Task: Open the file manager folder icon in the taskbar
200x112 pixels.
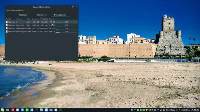Action: (x=51, y=110)
